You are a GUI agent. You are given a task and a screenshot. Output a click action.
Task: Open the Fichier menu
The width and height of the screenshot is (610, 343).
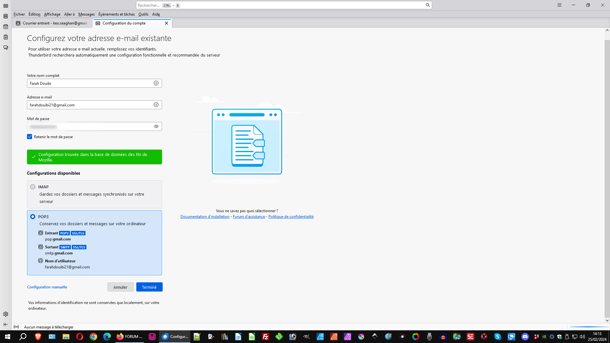click(19, 14)
